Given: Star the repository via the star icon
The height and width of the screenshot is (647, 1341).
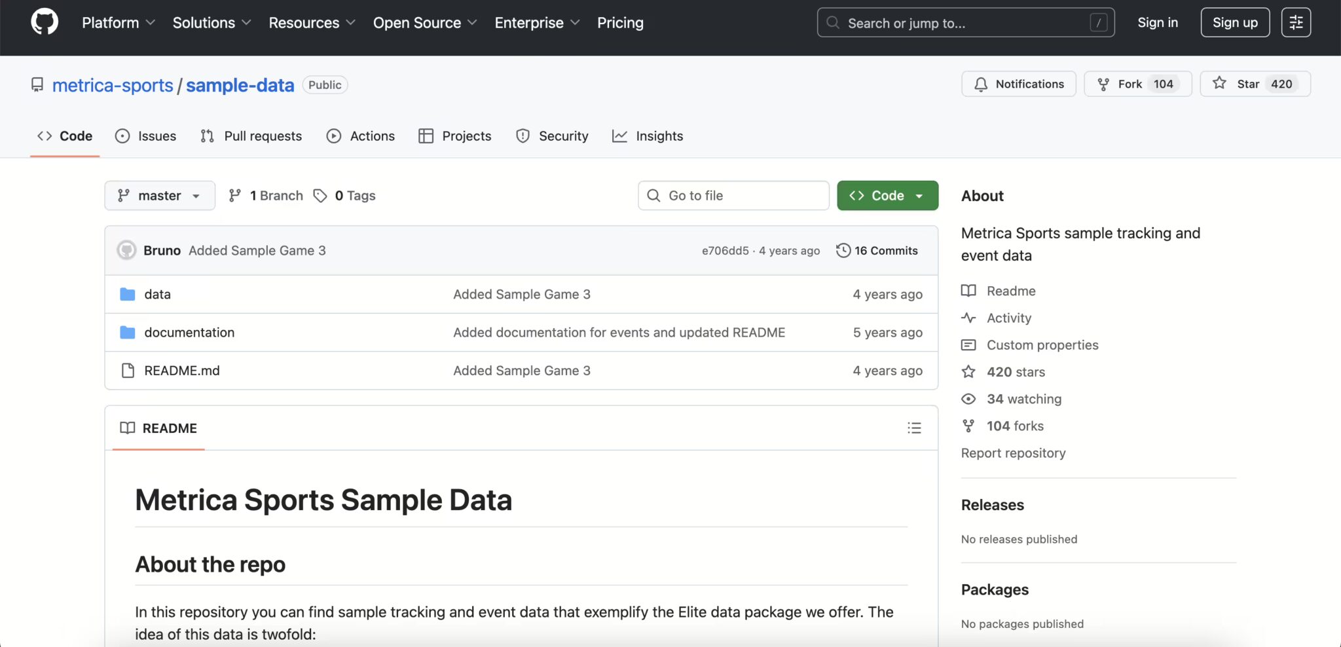Looking at the screenshot, I should click(1219, 84).
